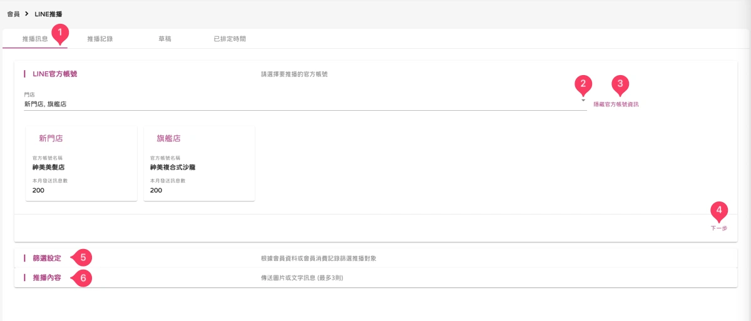This screenshot has height=321, width=751.
Task: Open the 推播記錄 tab
Action: (100, 39)
